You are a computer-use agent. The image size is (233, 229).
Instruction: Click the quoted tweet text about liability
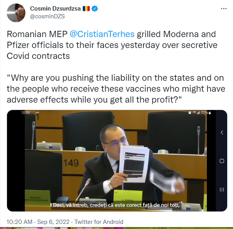116,89
